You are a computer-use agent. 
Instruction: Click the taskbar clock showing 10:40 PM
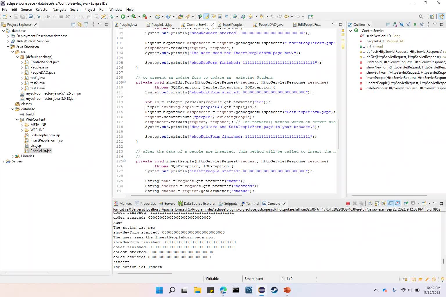433,290
